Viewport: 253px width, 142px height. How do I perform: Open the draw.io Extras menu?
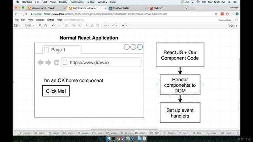[51, 20]
